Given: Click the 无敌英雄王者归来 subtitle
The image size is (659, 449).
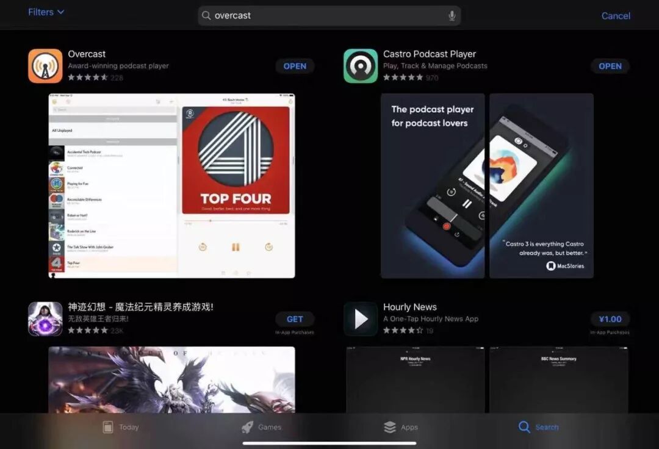Looking at the screenshot, I should [x=98, y=319].
